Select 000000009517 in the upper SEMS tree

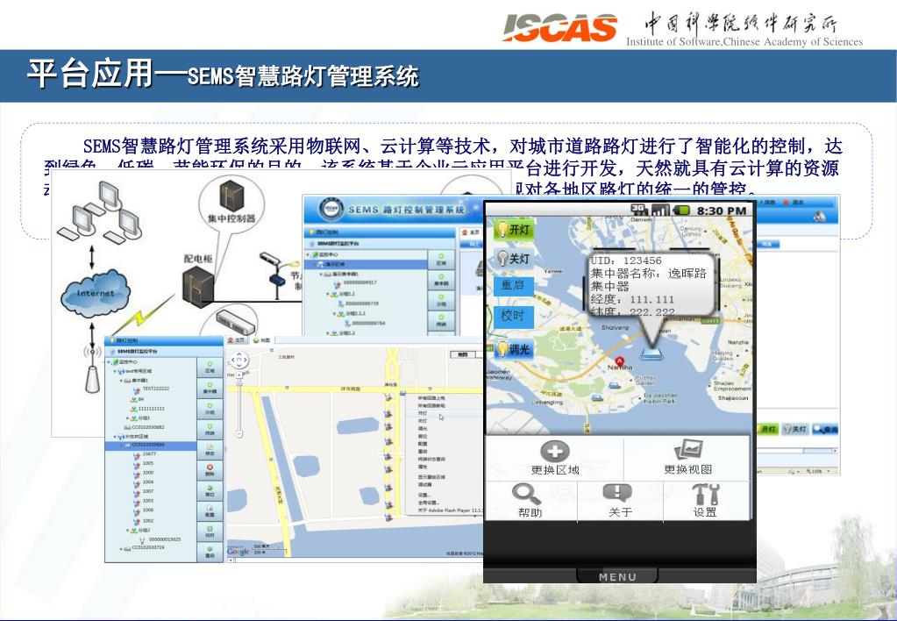pos(360,282)
